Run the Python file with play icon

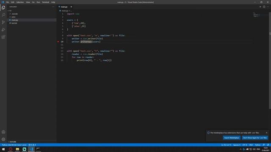coord(260,7)
